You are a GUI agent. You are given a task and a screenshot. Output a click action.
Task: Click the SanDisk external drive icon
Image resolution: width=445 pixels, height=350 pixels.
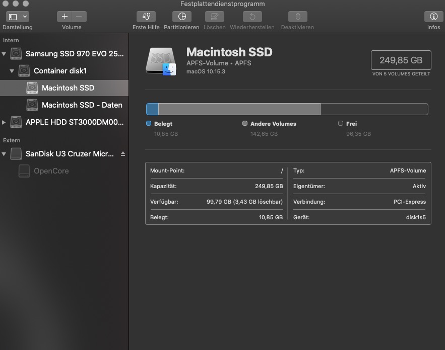click(x=16, y=154)
